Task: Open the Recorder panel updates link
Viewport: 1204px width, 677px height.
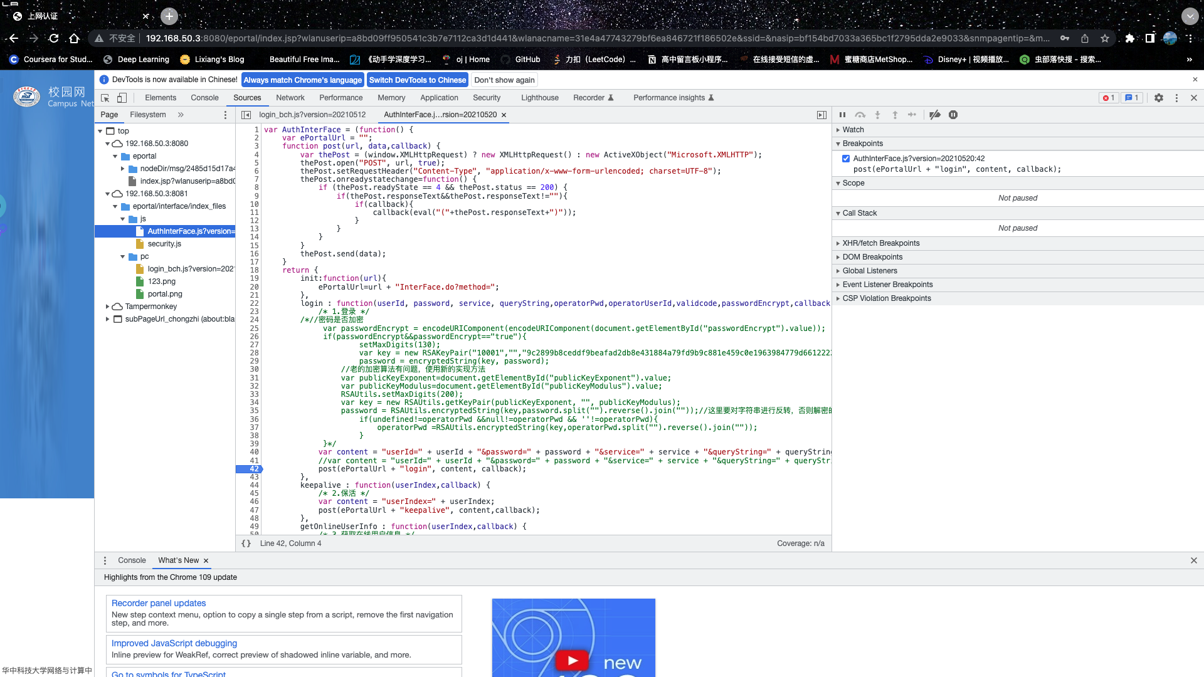Action: (159, 603)
